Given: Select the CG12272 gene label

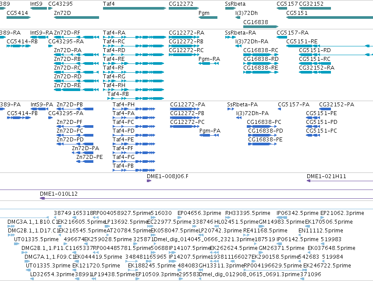Looking at the screenshot, I should tap(181, 4).
